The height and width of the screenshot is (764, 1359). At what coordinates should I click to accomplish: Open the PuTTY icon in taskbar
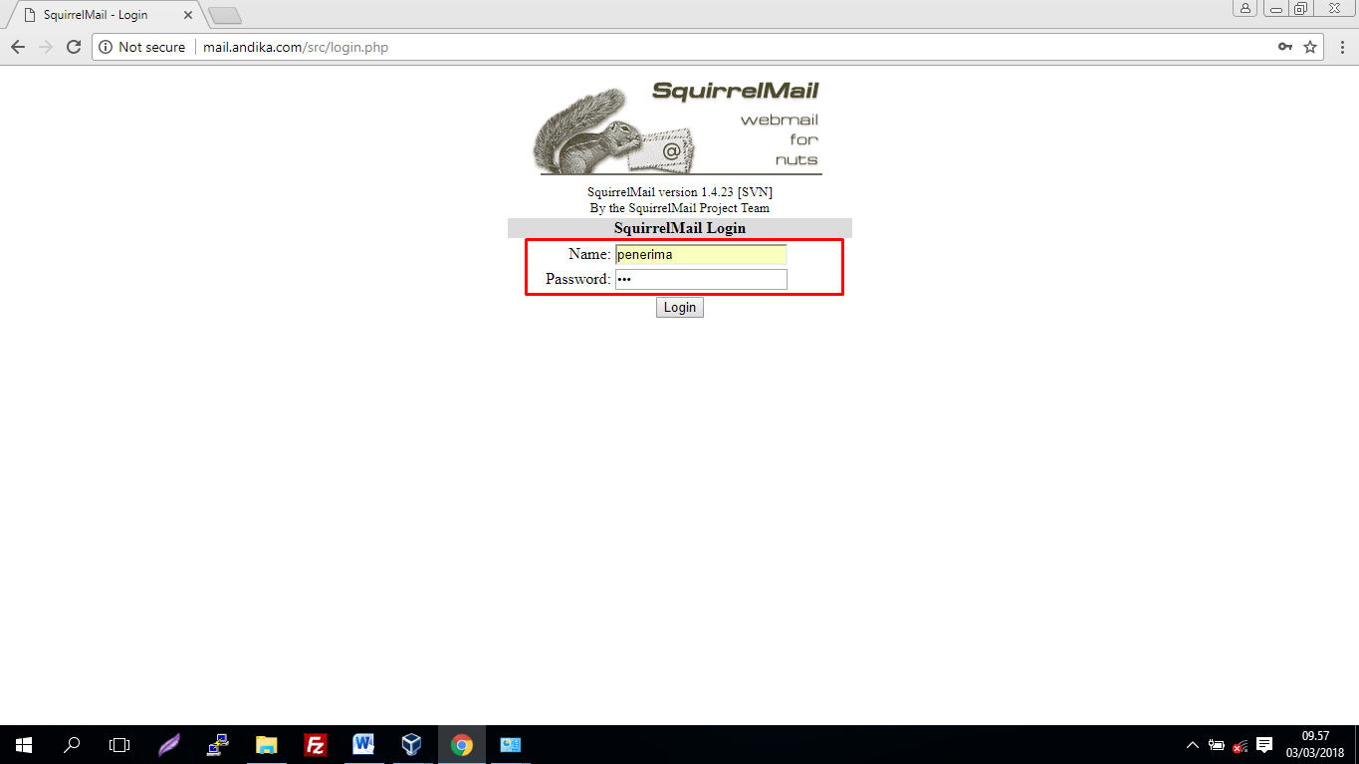(218, 745)
